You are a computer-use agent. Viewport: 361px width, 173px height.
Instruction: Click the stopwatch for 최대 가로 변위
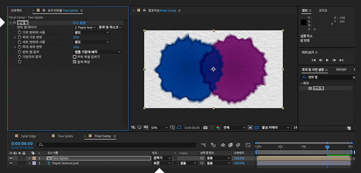tap(19, 37)
